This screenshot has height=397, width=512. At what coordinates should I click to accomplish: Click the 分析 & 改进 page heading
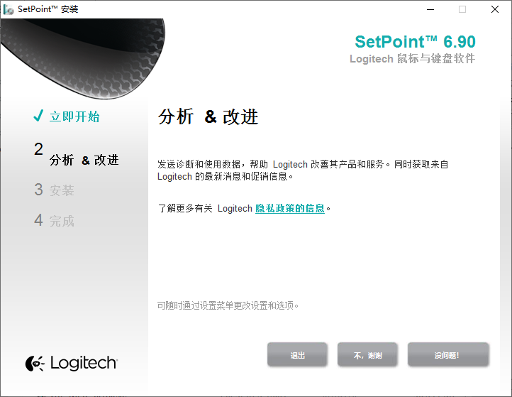click(x=208, y=116)
